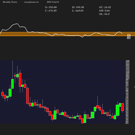Click the 'OL: 34.3' value

(x=104, y=14)
